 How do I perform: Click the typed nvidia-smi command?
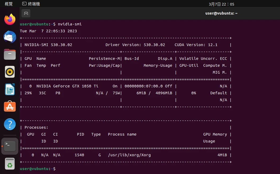[x=70, y=24]
